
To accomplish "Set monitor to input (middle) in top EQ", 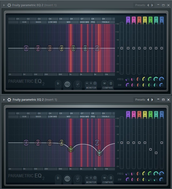I will coord(91,83).
